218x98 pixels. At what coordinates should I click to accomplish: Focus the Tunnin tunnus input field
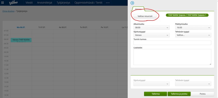tap(172, 43)
